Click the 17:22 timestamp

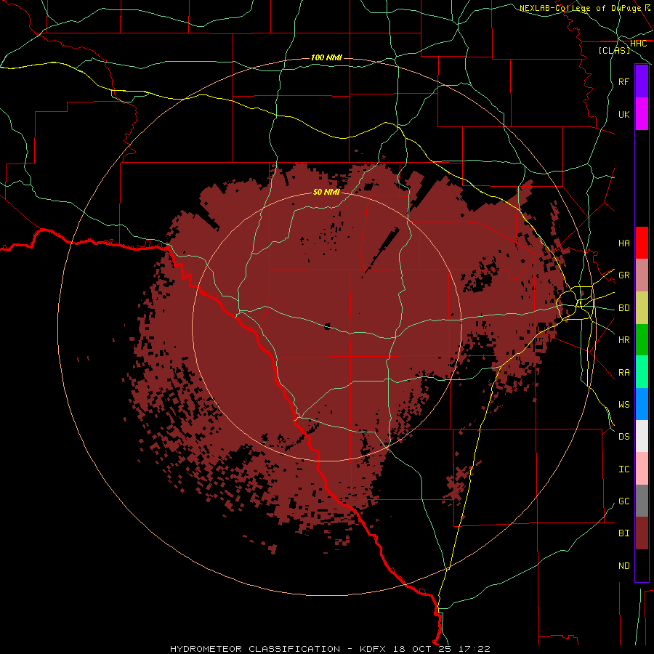(x=474, y=649)
